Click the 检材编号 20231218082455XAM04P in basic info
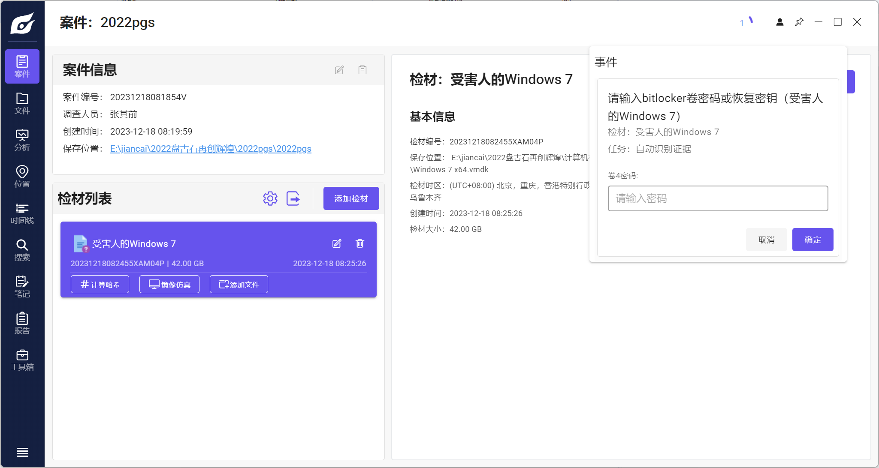This screenshot has width=879, height=468. coord(496,142)
